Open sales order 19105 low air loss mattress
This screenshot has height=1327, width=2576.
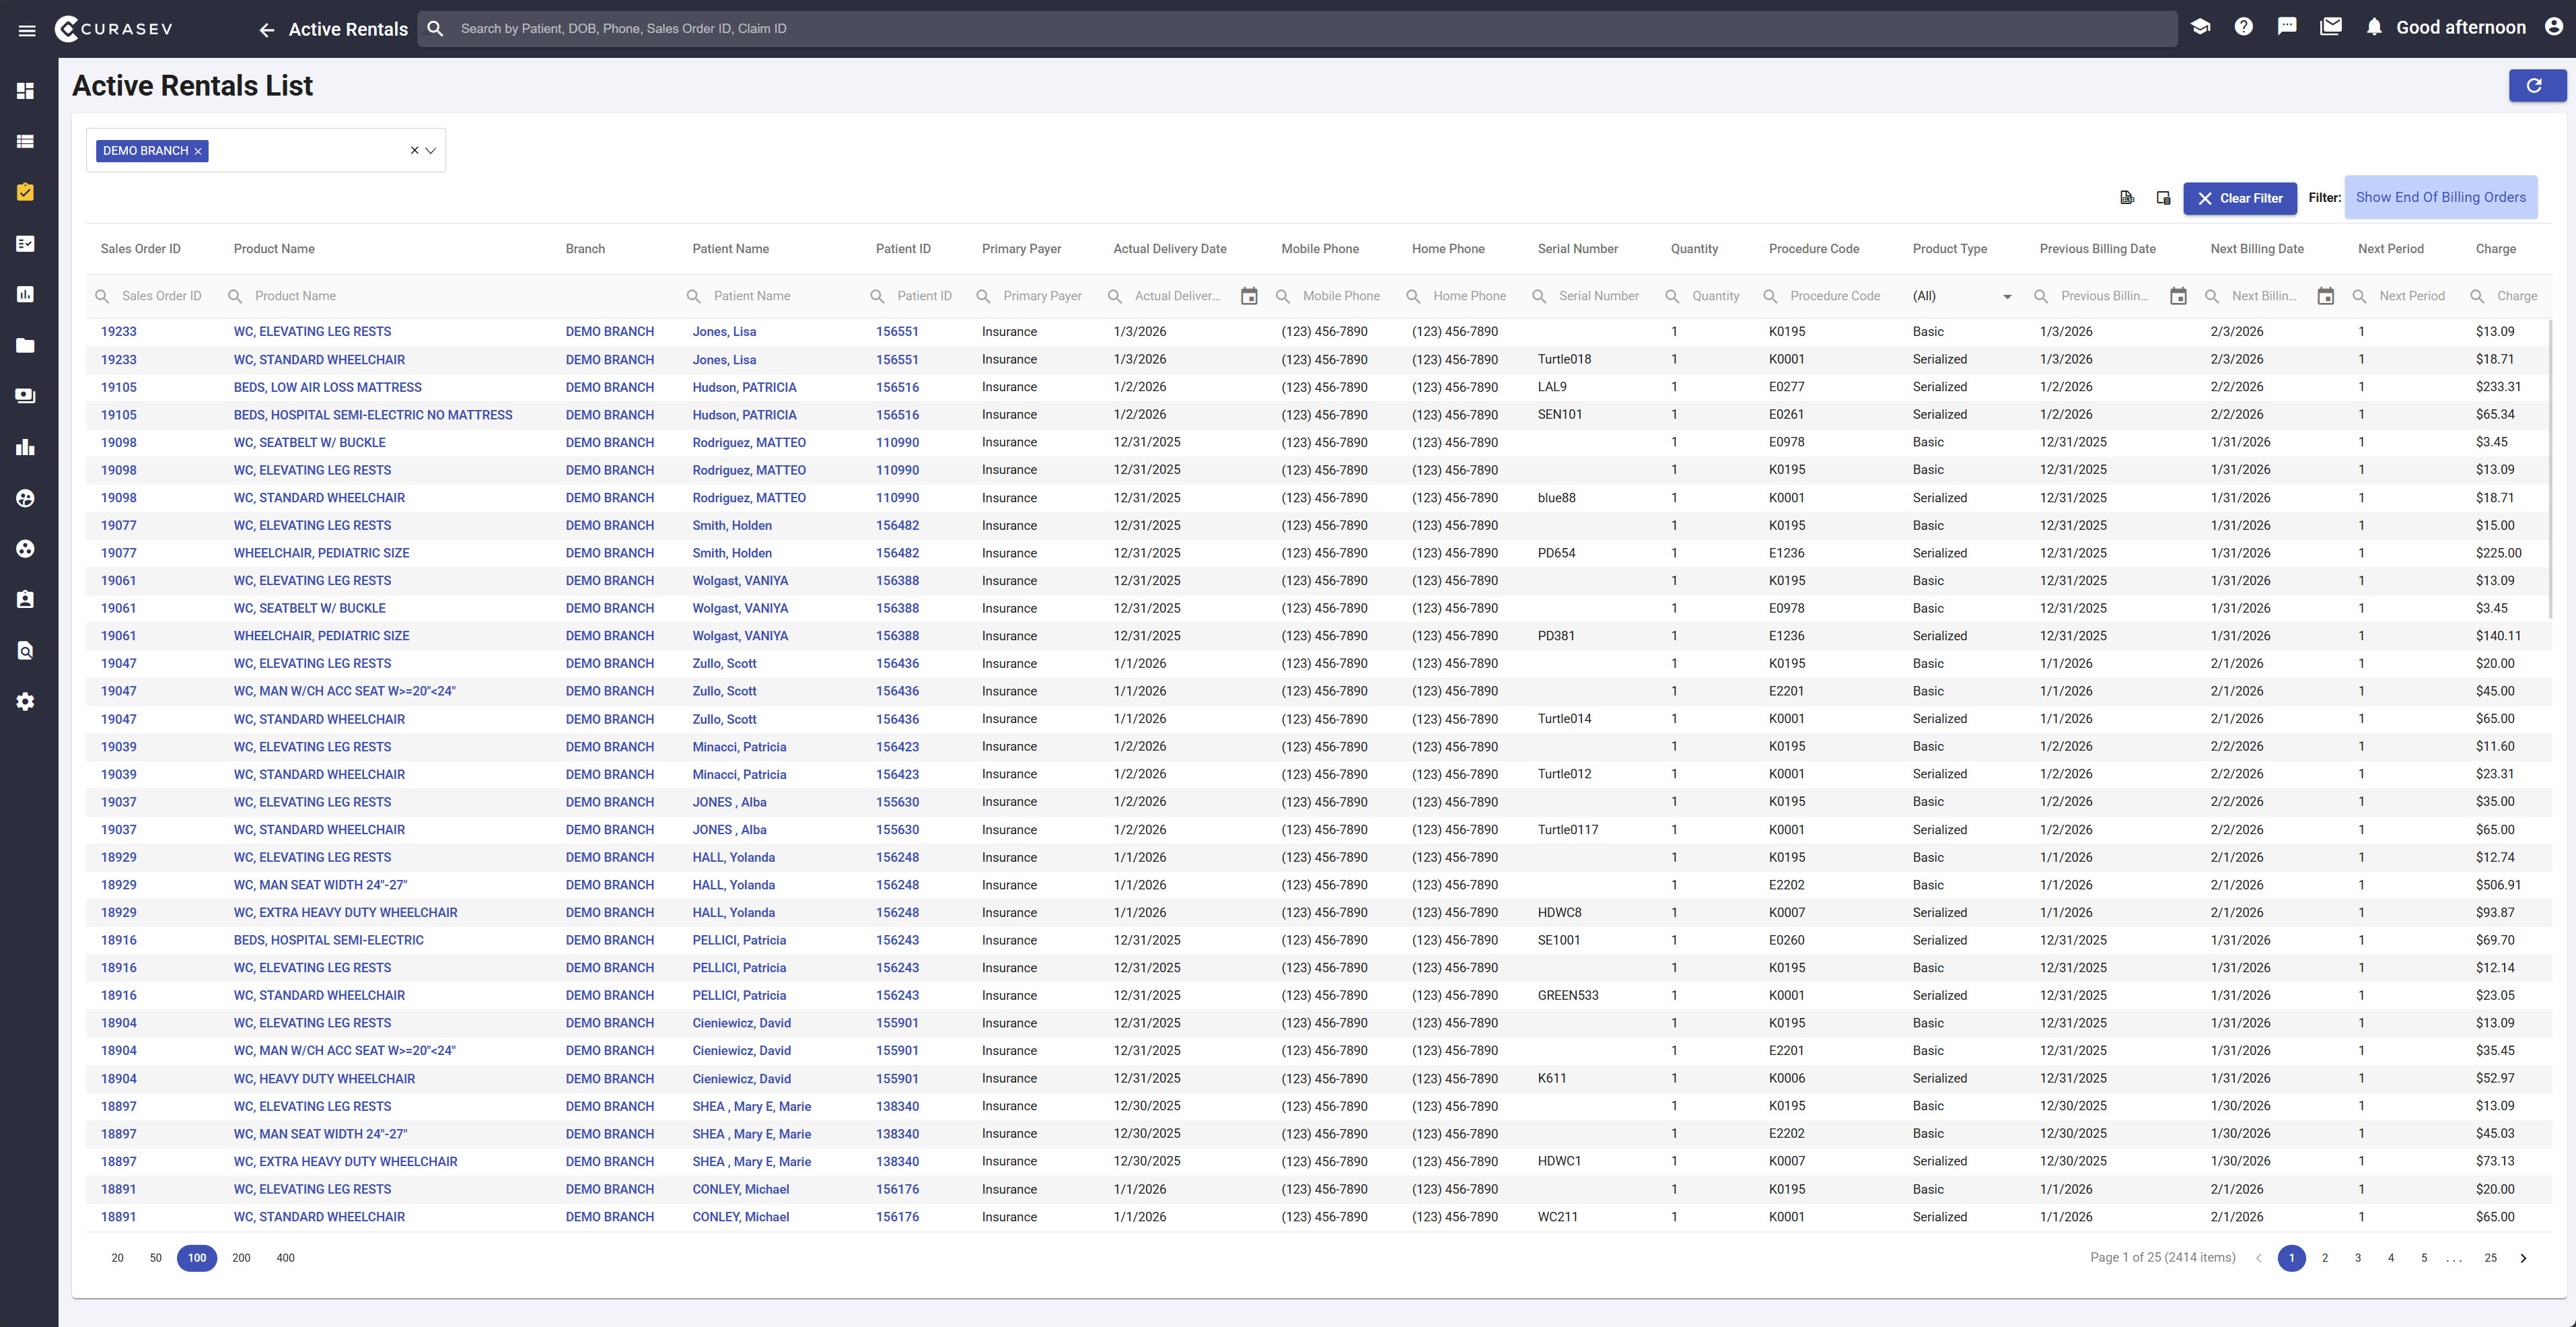[x=118, y=387]
